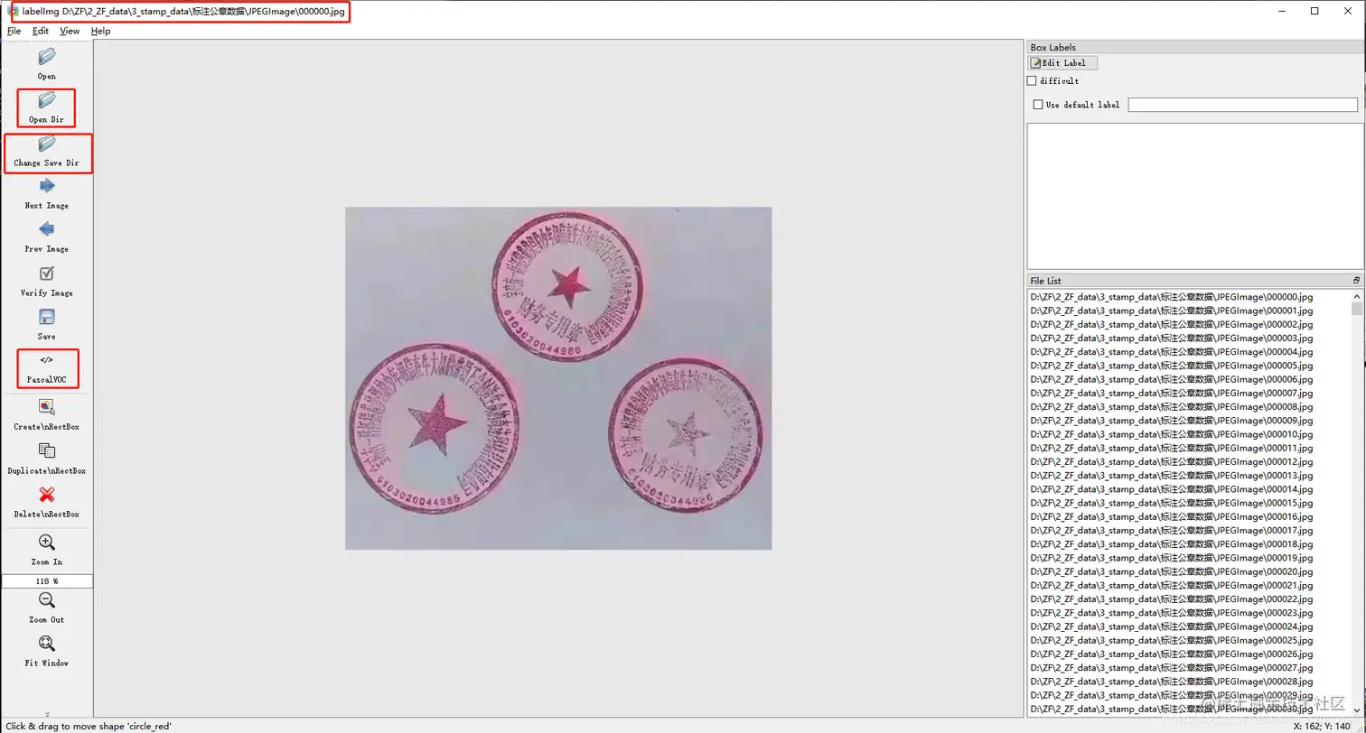Zoom In with the magnifier icon
Viewport: 1366px width, 733px height.
(47, 543)
